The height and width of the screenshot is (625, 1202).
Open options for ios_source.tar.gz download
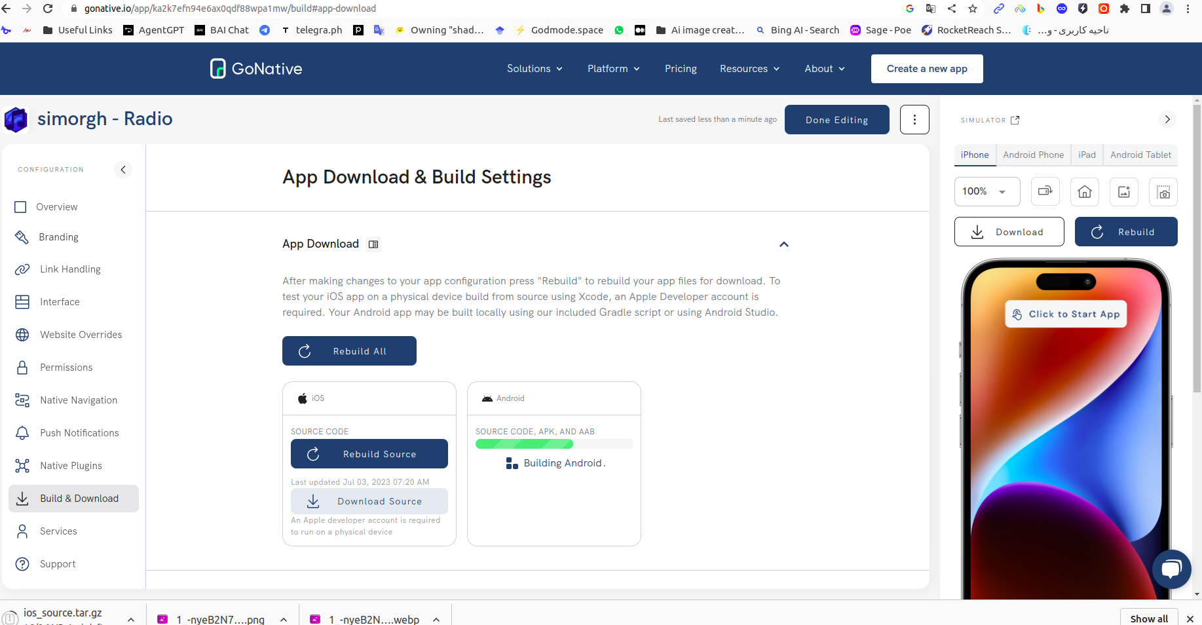(x=131, y=619)
